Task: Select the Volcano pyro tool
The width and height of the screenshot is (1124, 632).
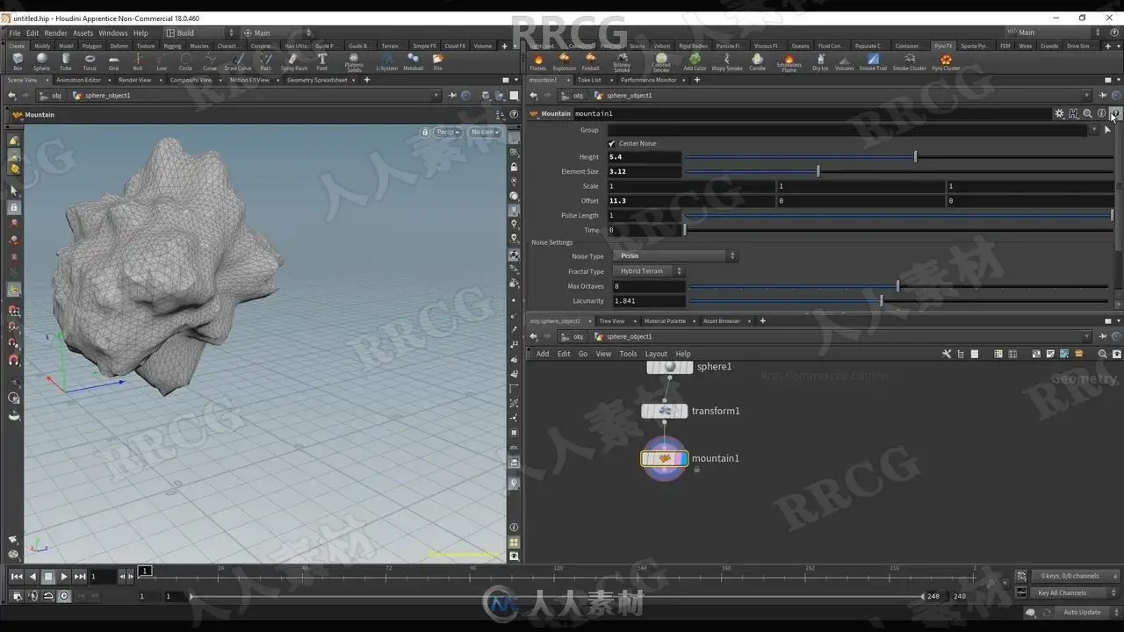Action: pyautogui.click(x=845, y=61)
